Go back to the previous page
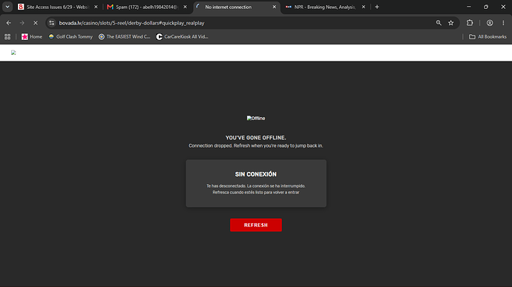Screen dimensions: 512x287 pyautogui.click(x=9, y=23)
